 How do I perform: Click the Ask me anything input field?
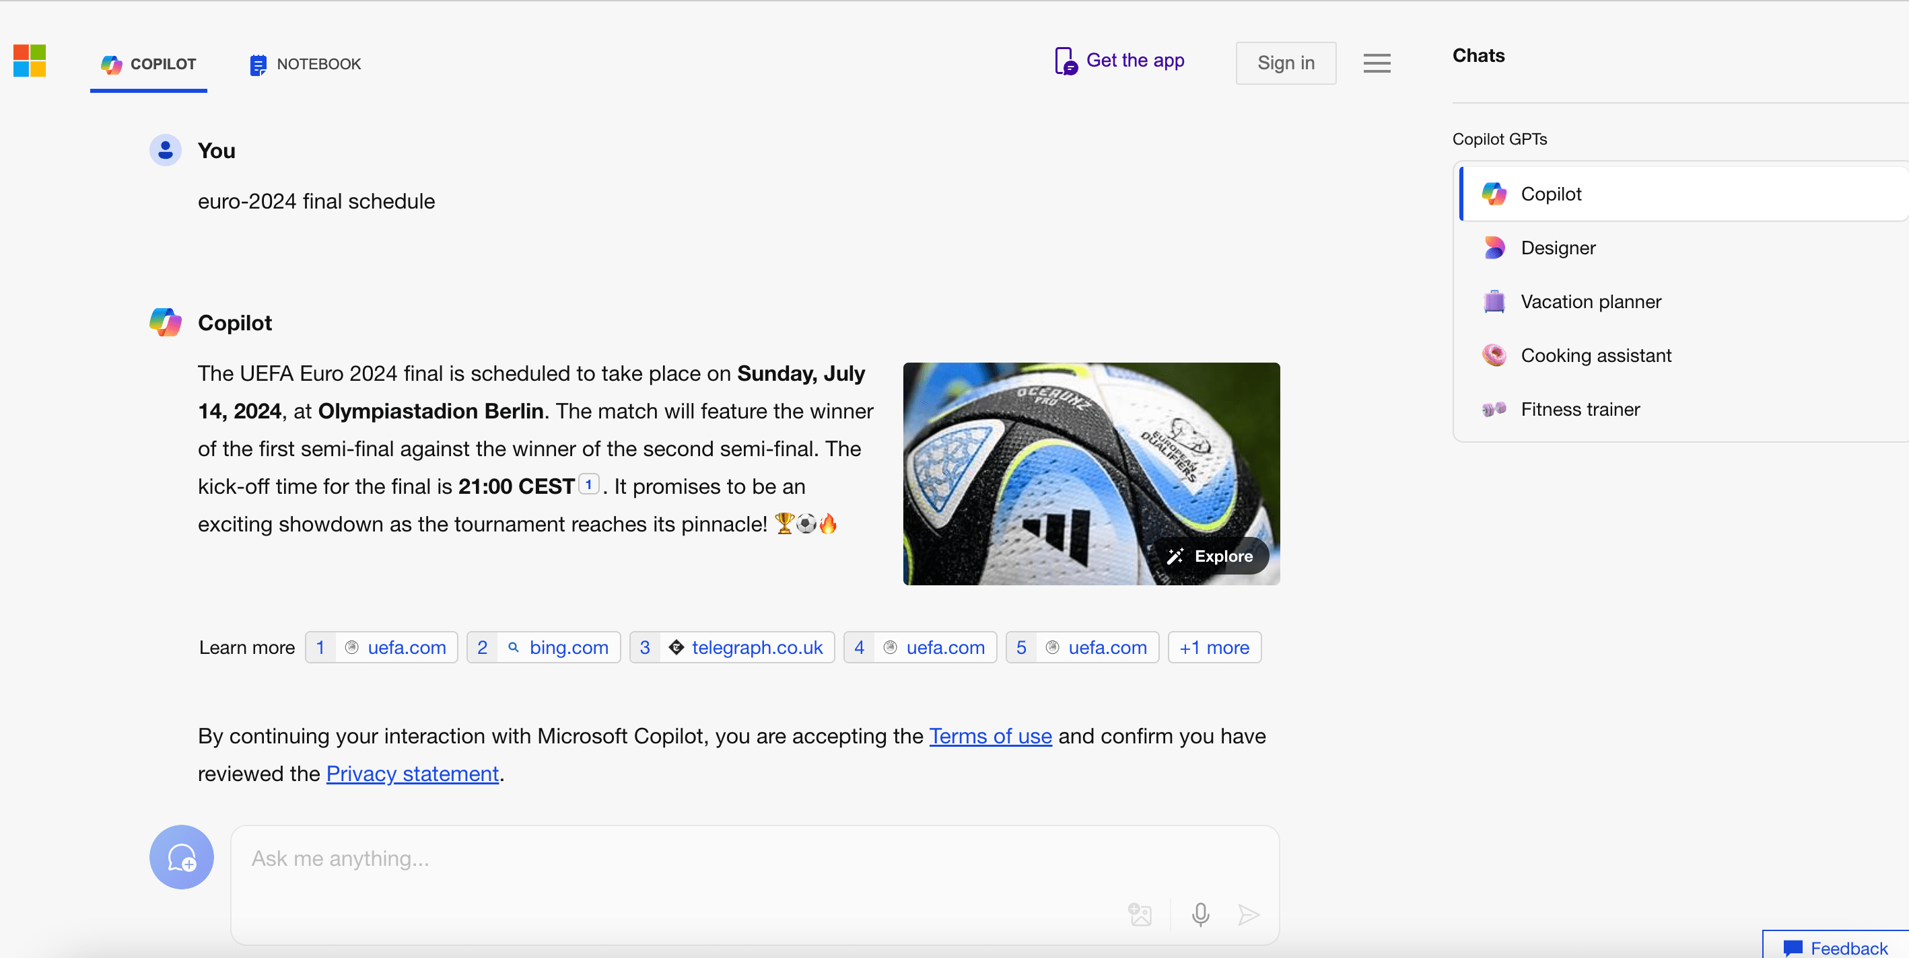pos(755,885)
